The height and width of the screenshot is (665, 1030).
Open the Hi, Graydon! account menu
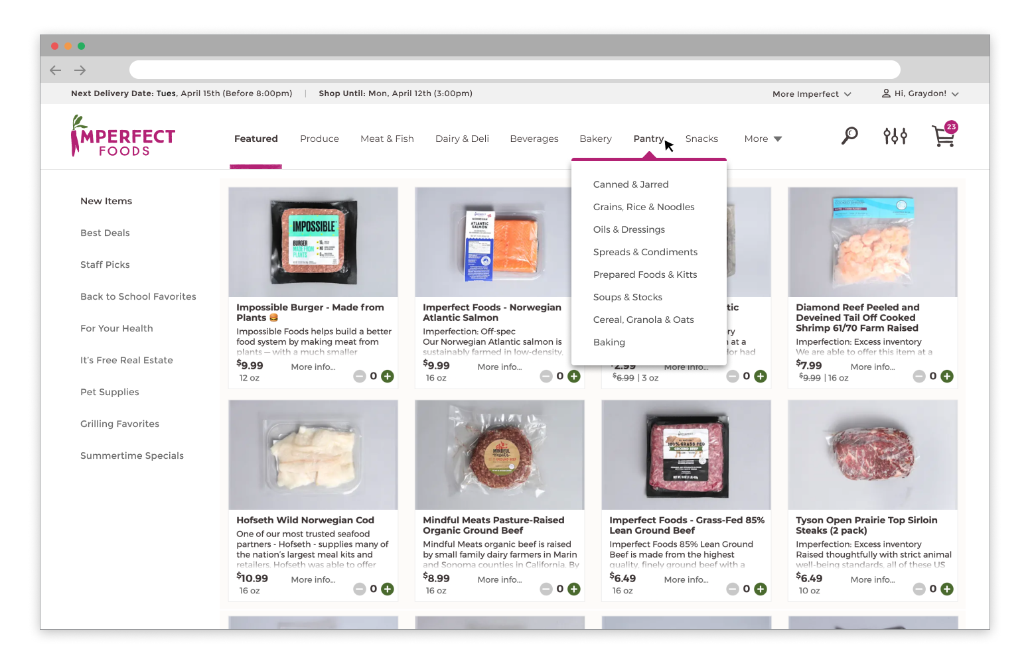point(920,93)
